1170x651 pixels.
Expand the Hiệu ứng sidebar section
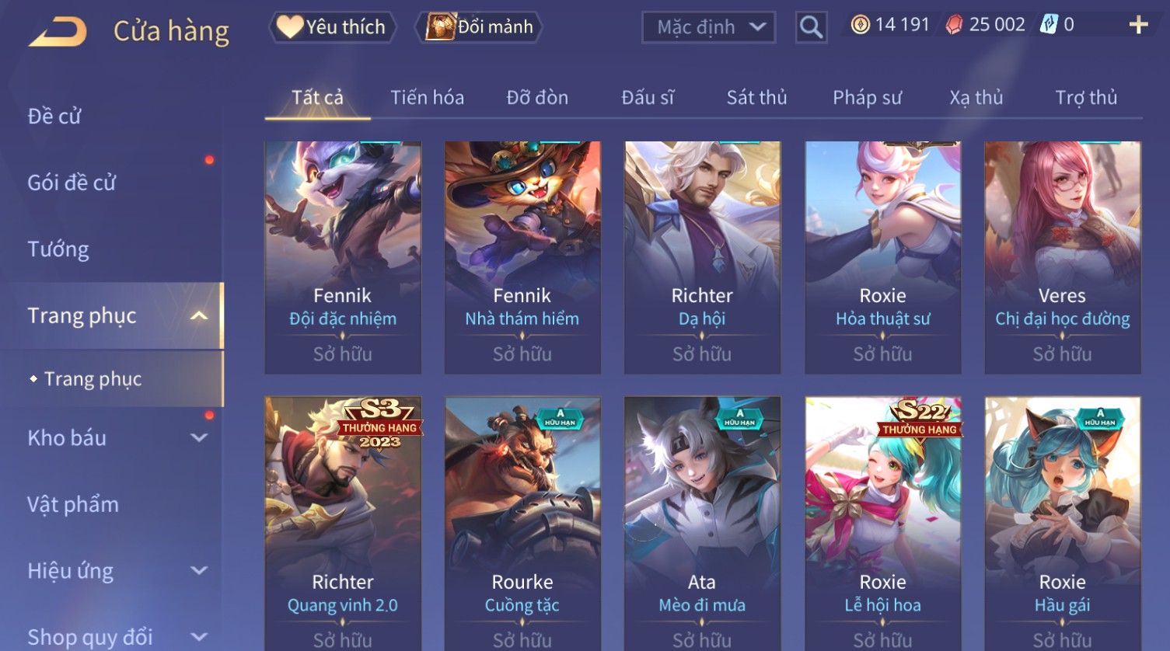click(199, 571)
